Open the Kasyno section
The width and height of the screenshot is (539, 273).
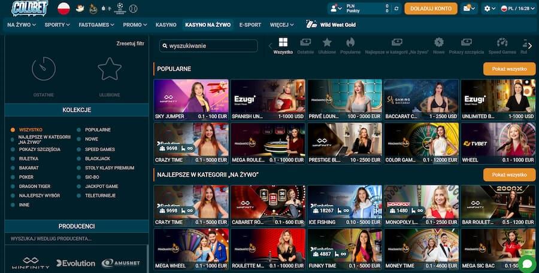[166, 24]
